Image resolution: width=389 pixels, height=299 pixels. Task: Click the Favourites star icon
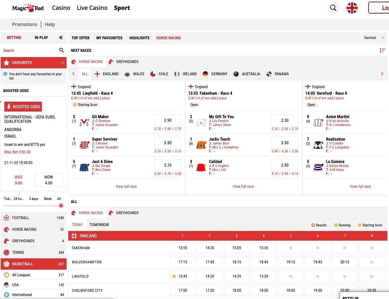pos(7,63)
